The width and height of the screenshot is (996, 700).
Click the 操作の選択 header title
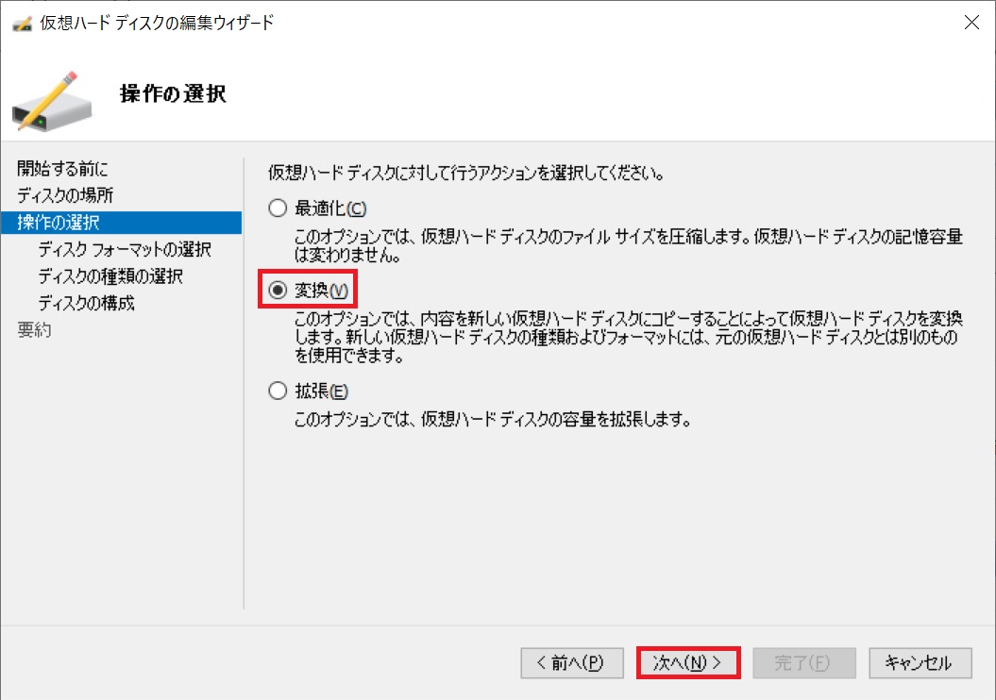point(173,94)
